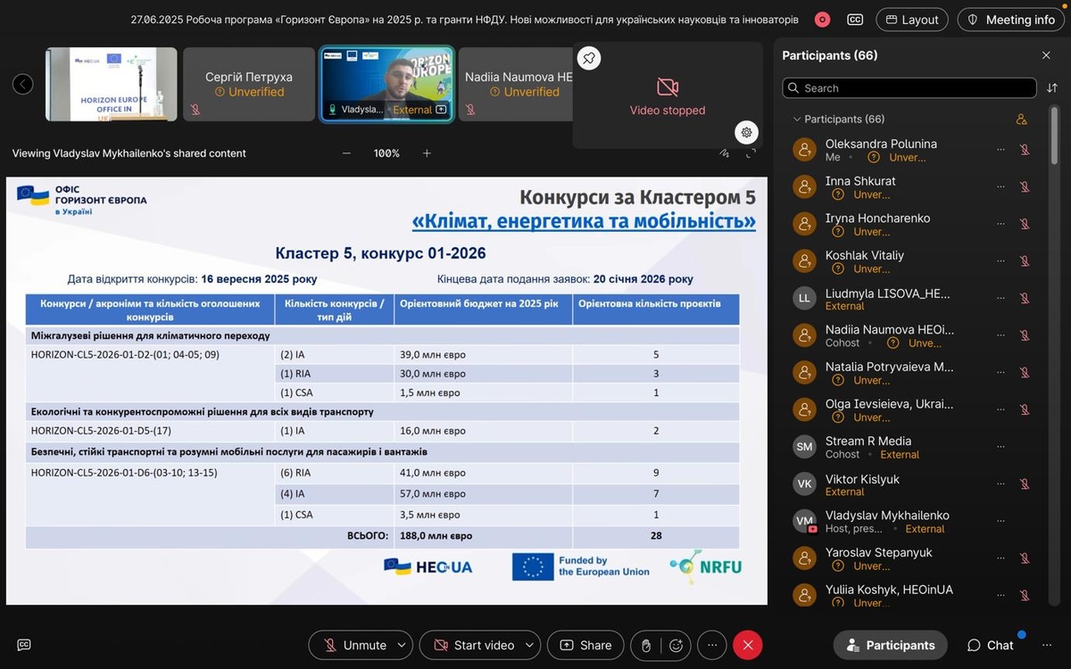This screenshot has height=669, width=1071.
Task: Collapse the Participants (66) list
Action: pyautogui.click(x=797, y=120)
